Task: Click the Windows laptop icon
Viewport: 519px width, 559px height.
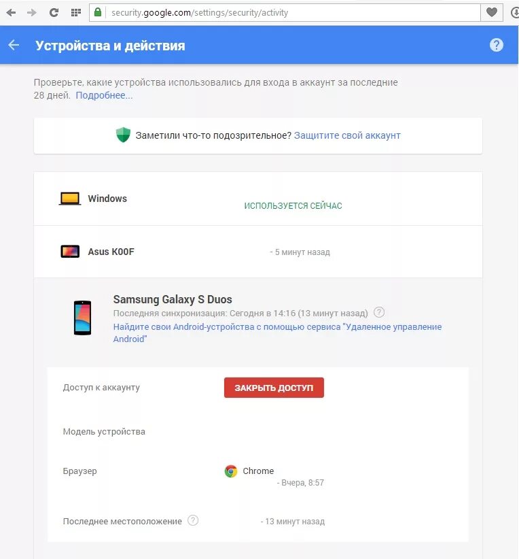Action: coord(70,199)
